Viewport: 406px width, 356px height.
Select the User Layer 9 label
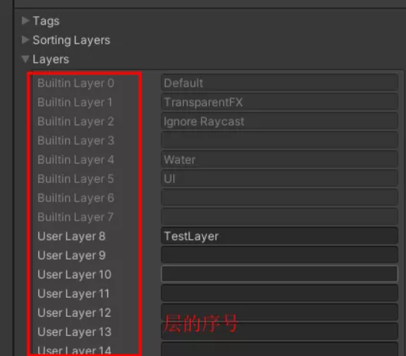tap(71, 256)
